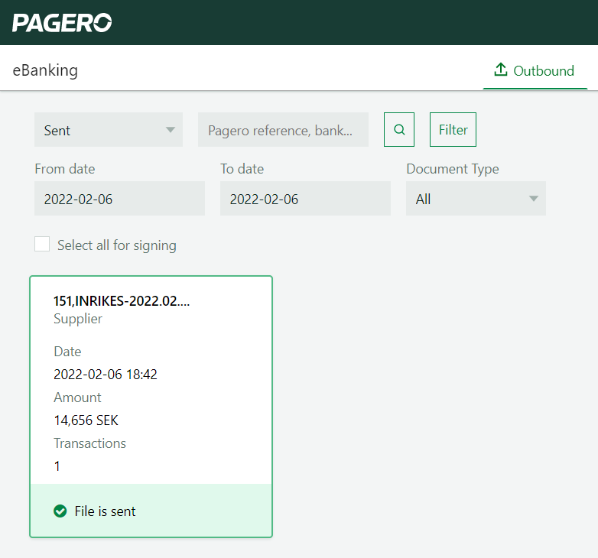
Task: Open the Document Type dropdown
Action: click(476, 199)
